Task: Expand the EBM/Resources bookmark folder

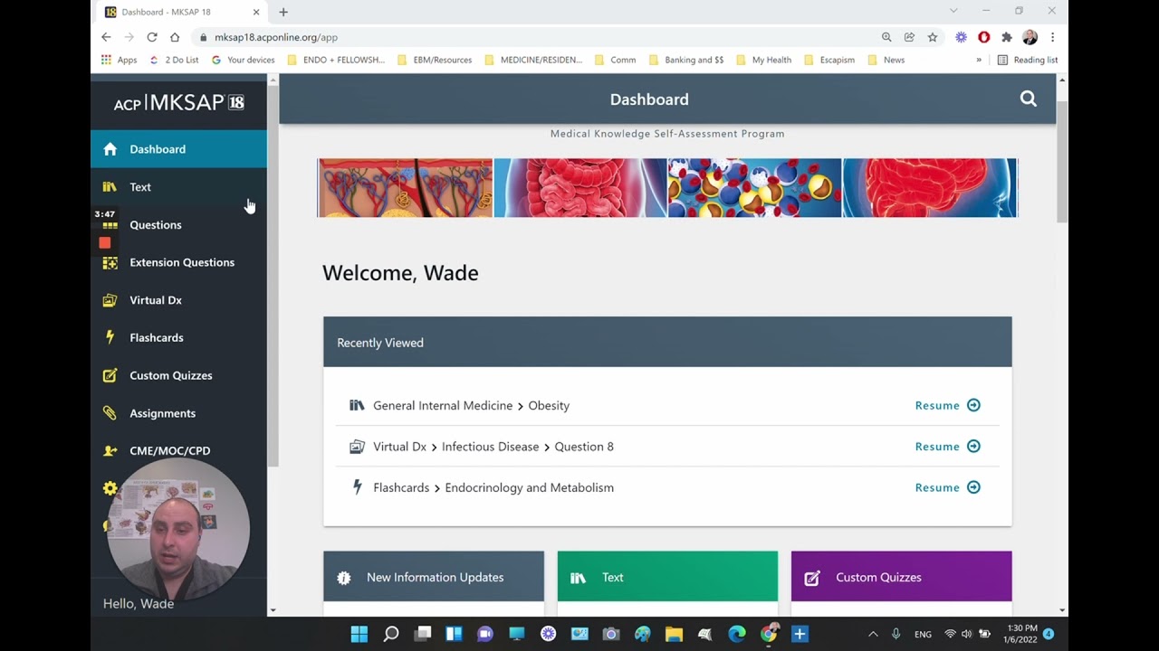Action: (x=435, y=60)
